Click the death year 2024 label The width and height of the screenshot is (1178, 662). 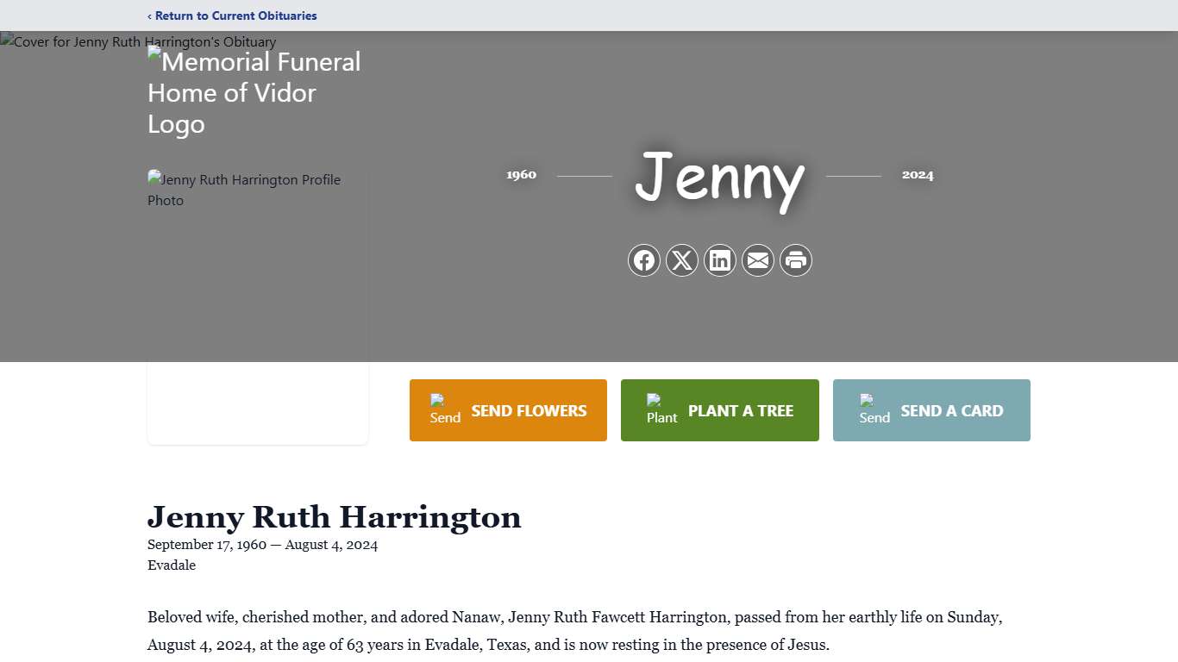pyautogui.click(x=918, y=175)
